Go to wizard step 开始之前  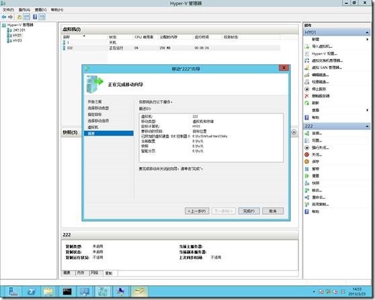point(95,102)
